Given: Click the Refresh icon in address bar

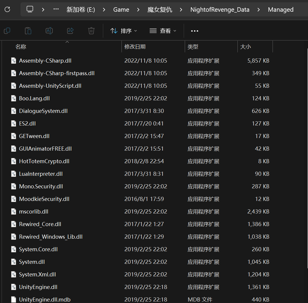Looking at the screenshot, I should (7, 9).
